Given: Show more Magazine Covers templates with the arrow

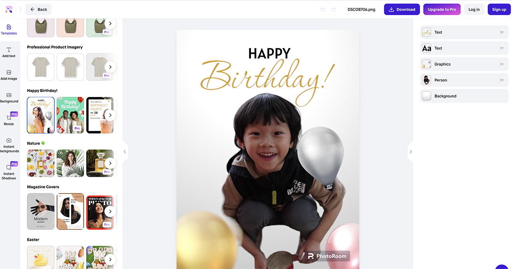Looking at the screenshot, I should coord(110,211).
